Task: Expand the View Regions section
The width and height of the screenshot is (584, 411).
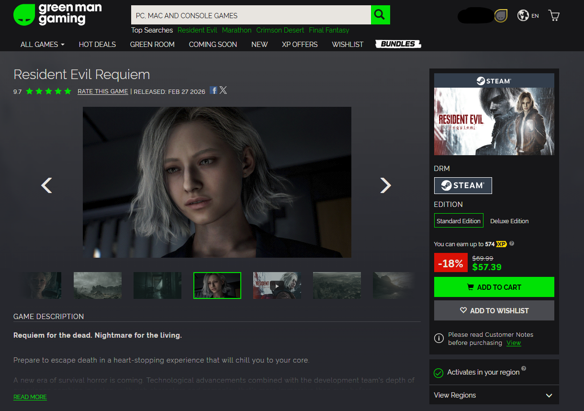Action: coord(494,395)
